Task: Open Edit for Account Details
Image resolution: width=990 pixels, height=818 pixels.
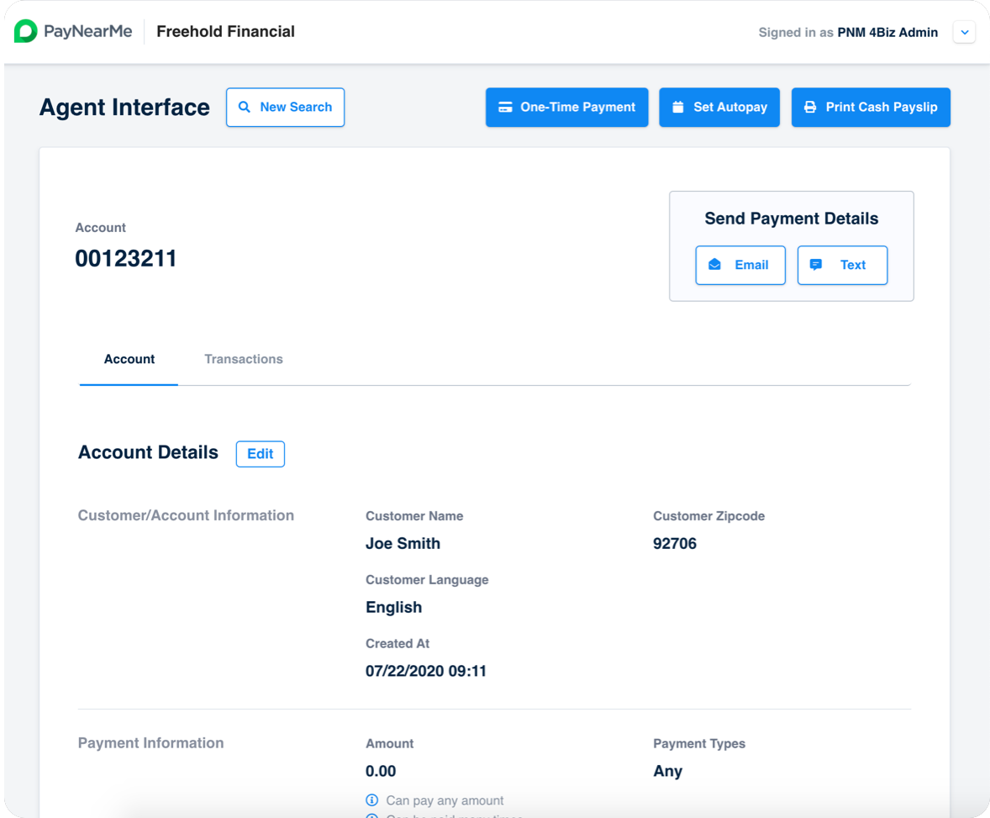Action: click(x=260, y=454)
